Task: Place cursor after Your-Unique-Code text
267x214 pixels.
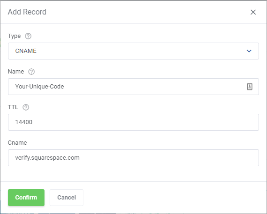Action: [64, 87]
